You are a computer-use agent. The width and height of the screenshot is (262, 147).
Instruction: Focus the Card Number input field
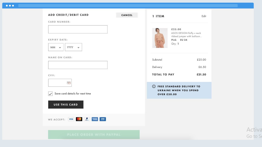(78, 29)
